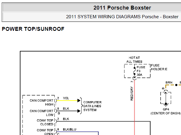The image size is (181, 135).
Task: Click the "2011 SYSTEM WIRING DIAGRAMS Porsche - Boxster" subtitle
Action: point(122,17)
